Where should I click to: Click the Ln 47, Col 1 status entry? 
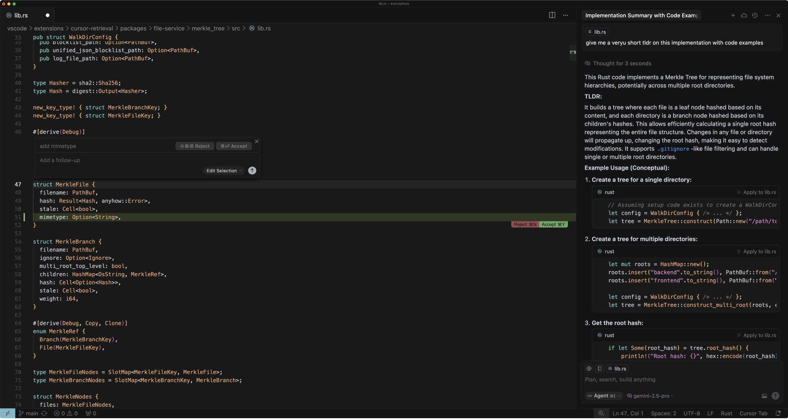[628, 414]
